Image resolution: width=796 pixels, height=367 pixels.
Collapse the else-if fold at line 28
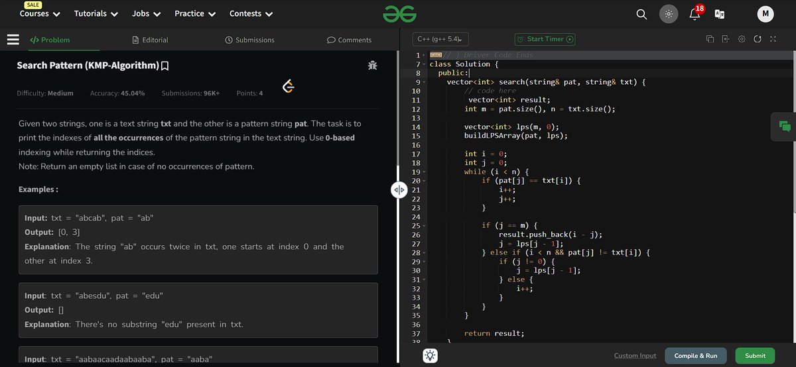[424, 253]
